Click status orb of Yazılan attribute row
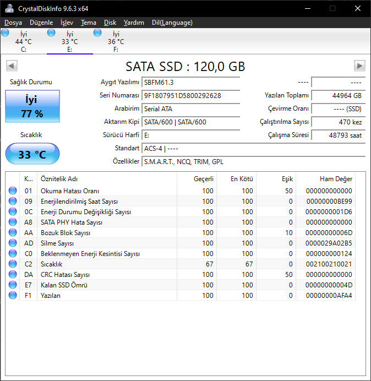Viewport: 371px width, 381px height. (x=13, y=295)
